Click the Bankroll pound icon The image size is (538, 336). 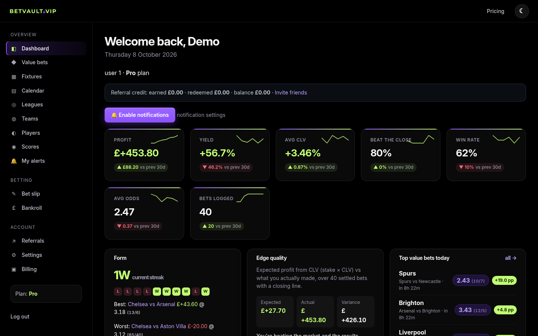pyautogui.click(x=14, y=208)
